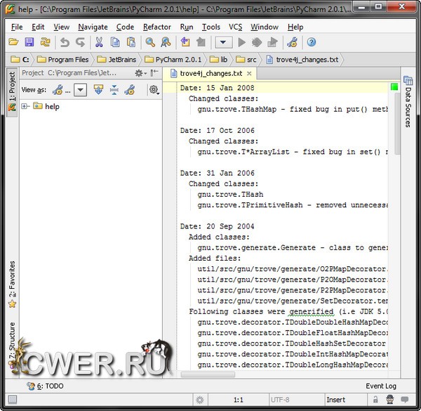Viewport: 421px width, 411px height.
Task: Expand the help folder tree node
Action: tap(25, 106)
